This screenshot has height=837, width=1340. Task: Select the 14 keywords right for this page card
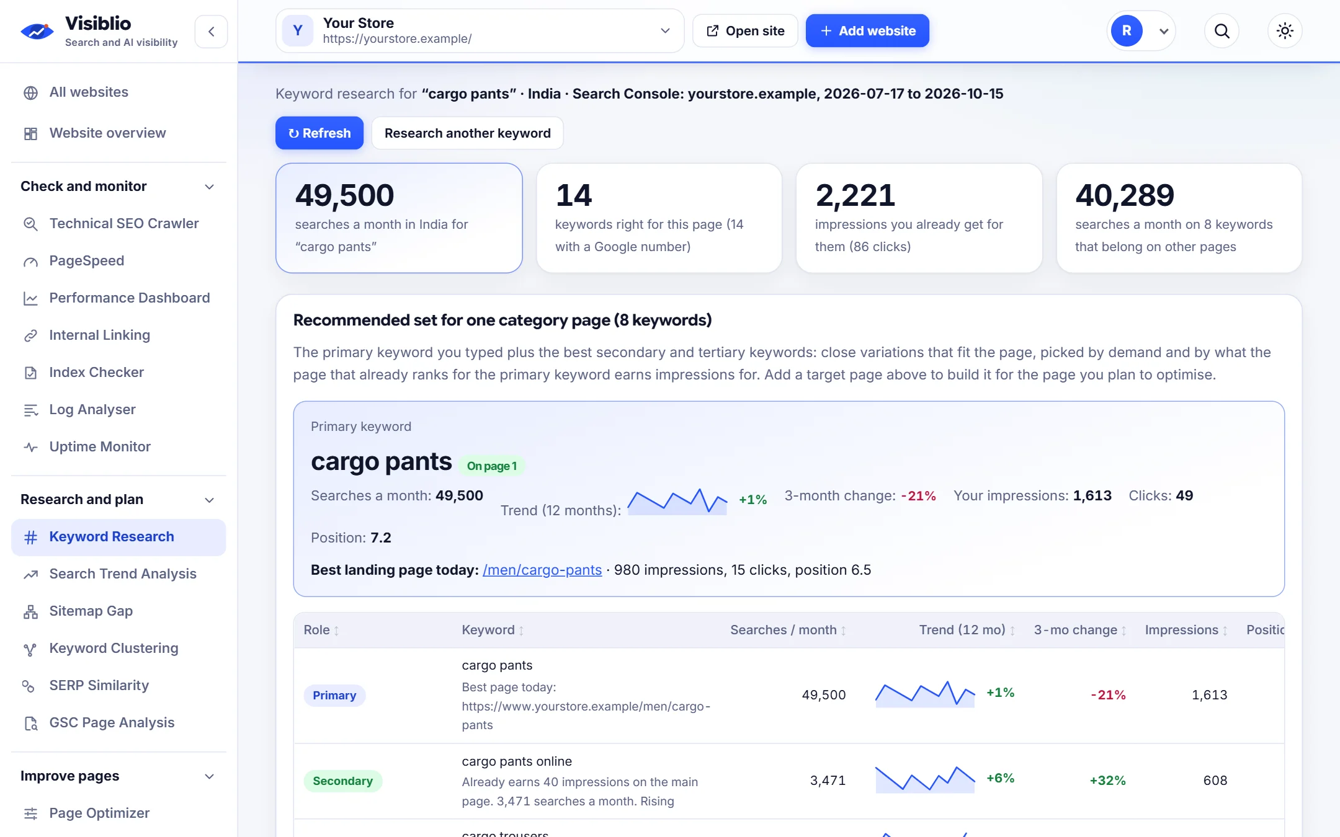659,218
